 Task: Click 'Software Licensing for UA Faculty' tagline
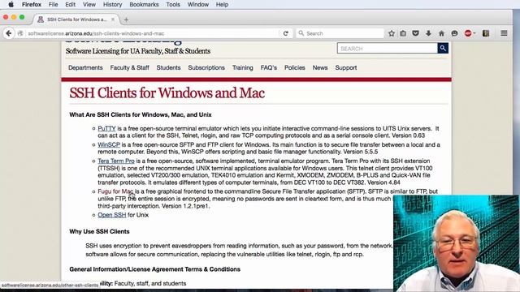(x=138, y=51)
